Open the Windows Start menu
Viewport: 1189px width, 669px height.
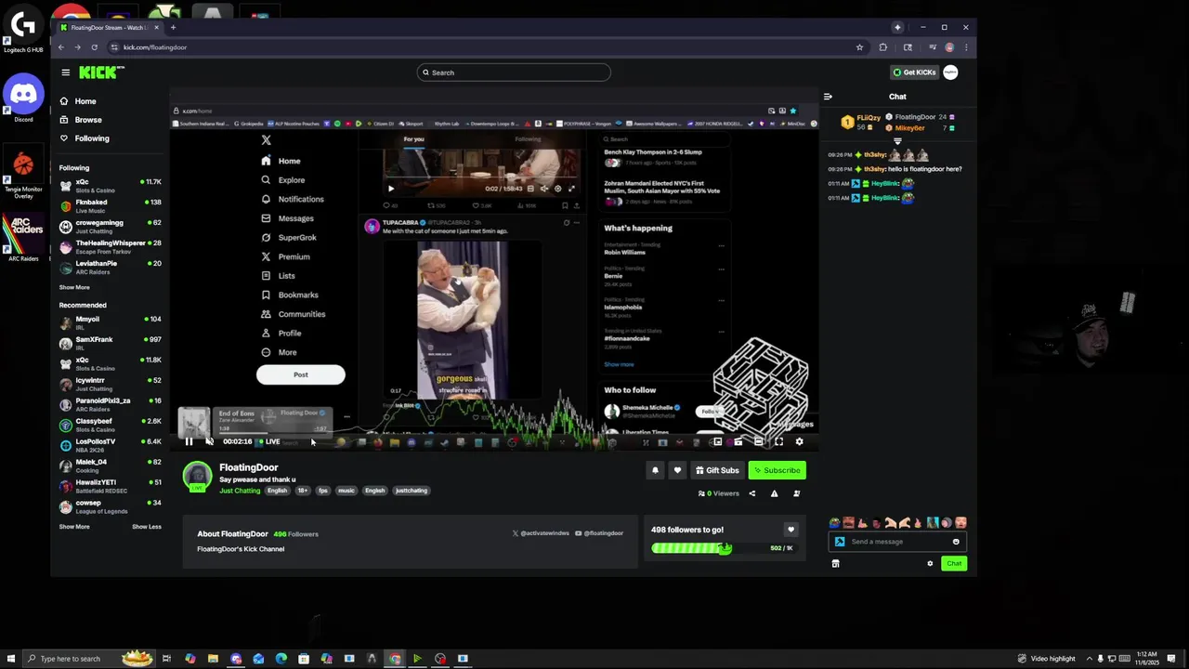pyautogui.click(x=11, y=659)
